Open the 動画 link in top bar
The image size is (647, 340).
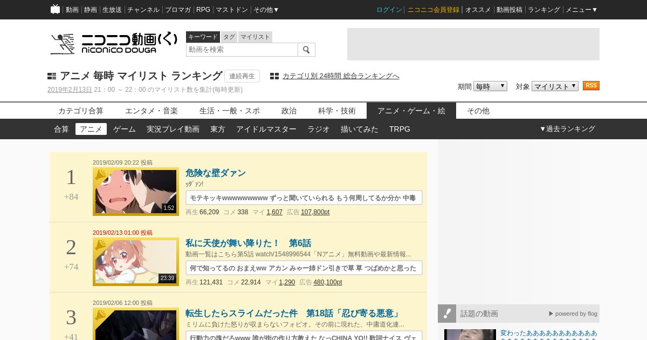pyautogui.click(x=72, y=10)
